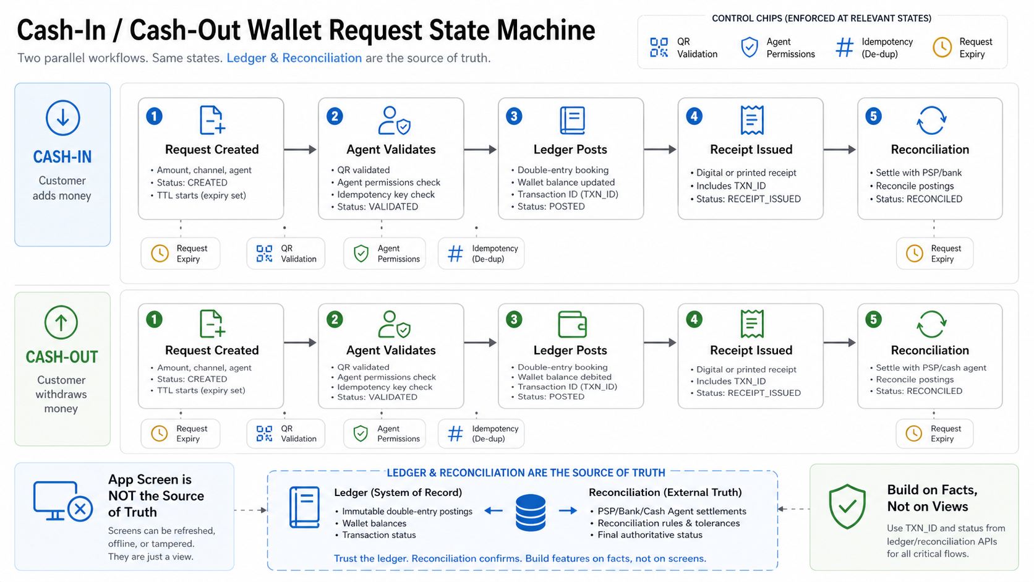Click the Cash-Out Reconciliation sync arrows icon

pyautogui.click(x=931, y=324)
